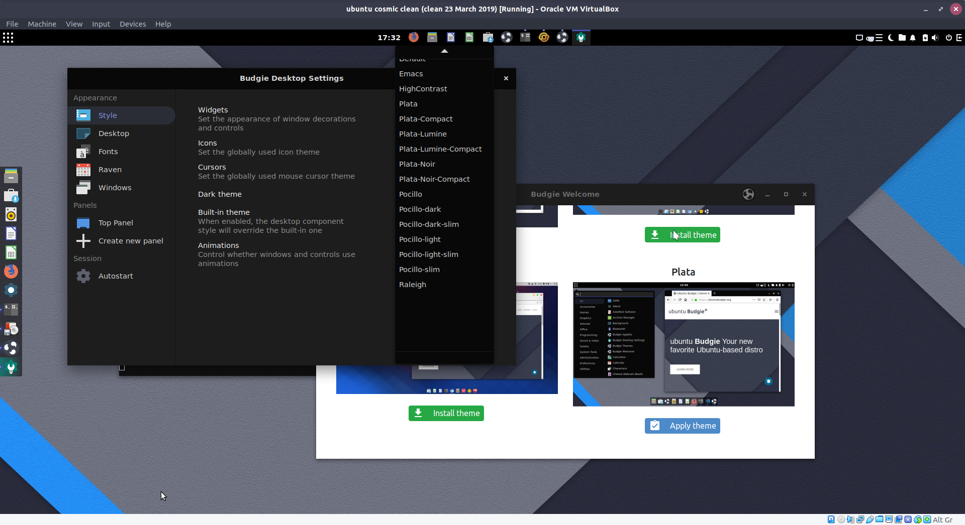This screenshot has height=525, width=965.
Task: Click the Budgie Desktop Settings wrench icon
Action: [x=581, y=37]
